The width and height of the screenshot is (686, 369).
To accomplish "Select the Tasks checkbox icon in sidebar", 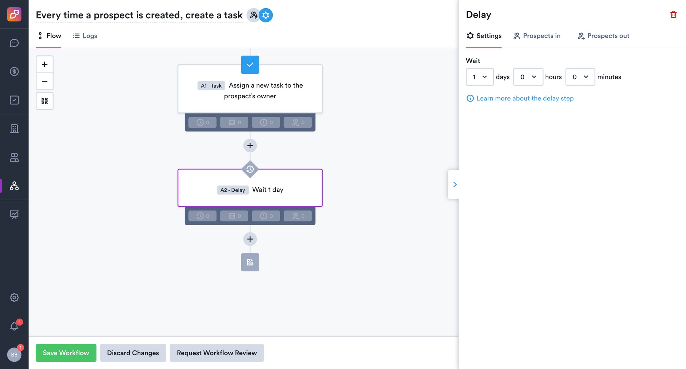I will [x=14, y=100].
